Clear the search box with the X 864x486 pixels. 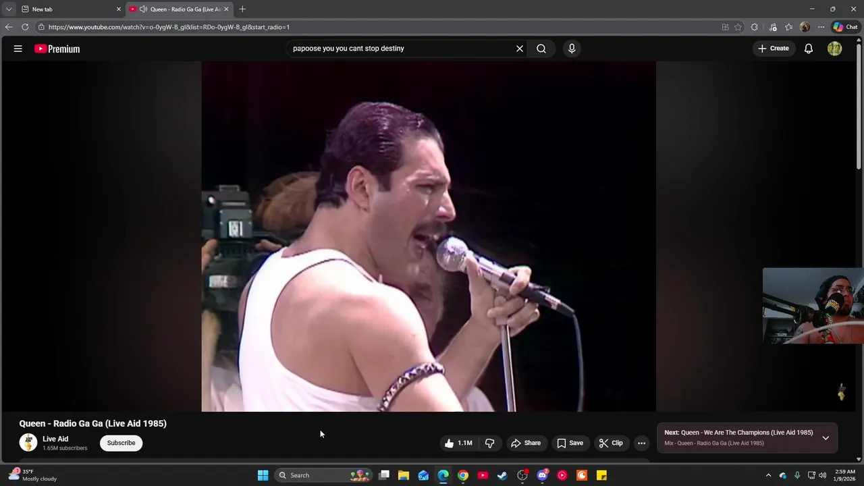point(520,49)
